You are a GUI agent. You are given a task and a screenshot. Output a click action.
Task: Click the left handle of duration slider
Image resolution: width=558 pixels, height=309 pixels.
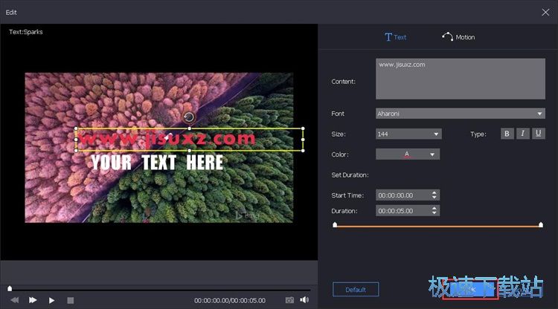point(335,224)
